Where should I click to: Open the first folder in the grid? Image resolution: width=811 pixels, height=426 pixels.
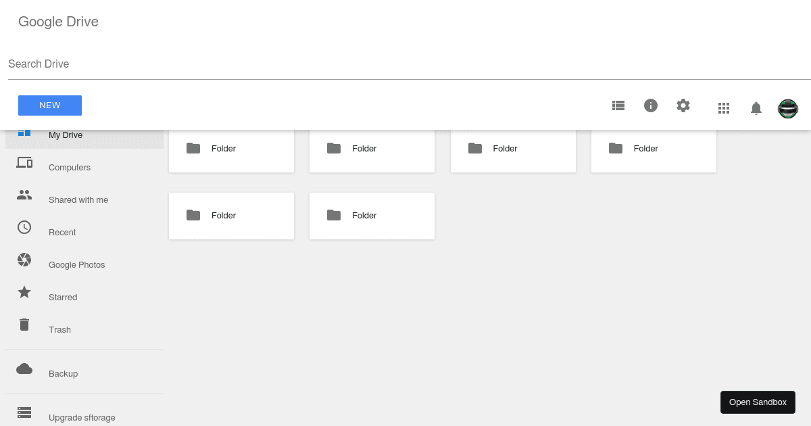click(231, 148)
